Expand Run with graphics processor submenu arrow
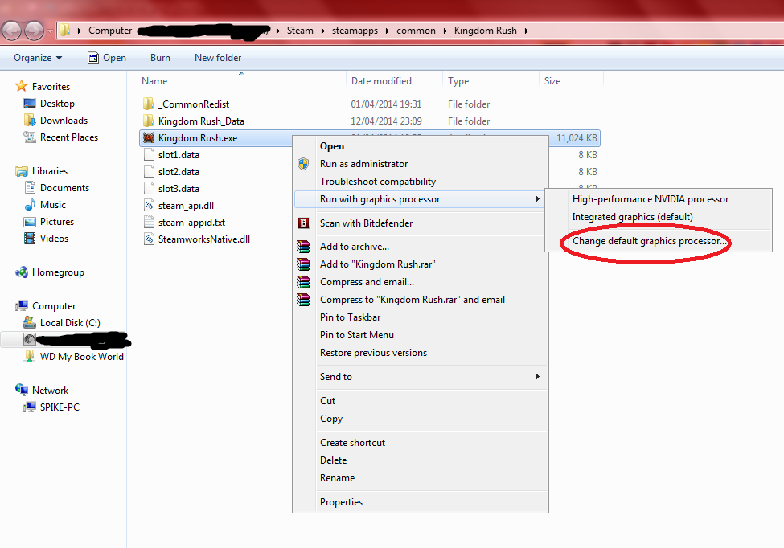 537,198
